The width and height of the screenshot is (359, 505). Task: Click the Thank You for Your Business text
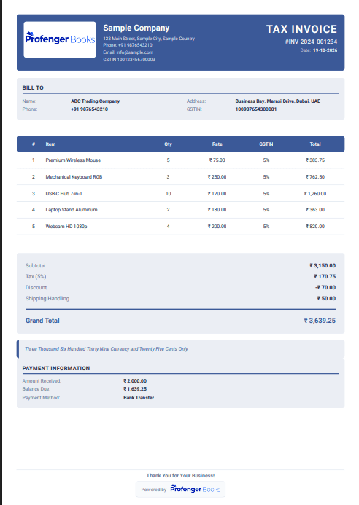(x=180, y=476)
